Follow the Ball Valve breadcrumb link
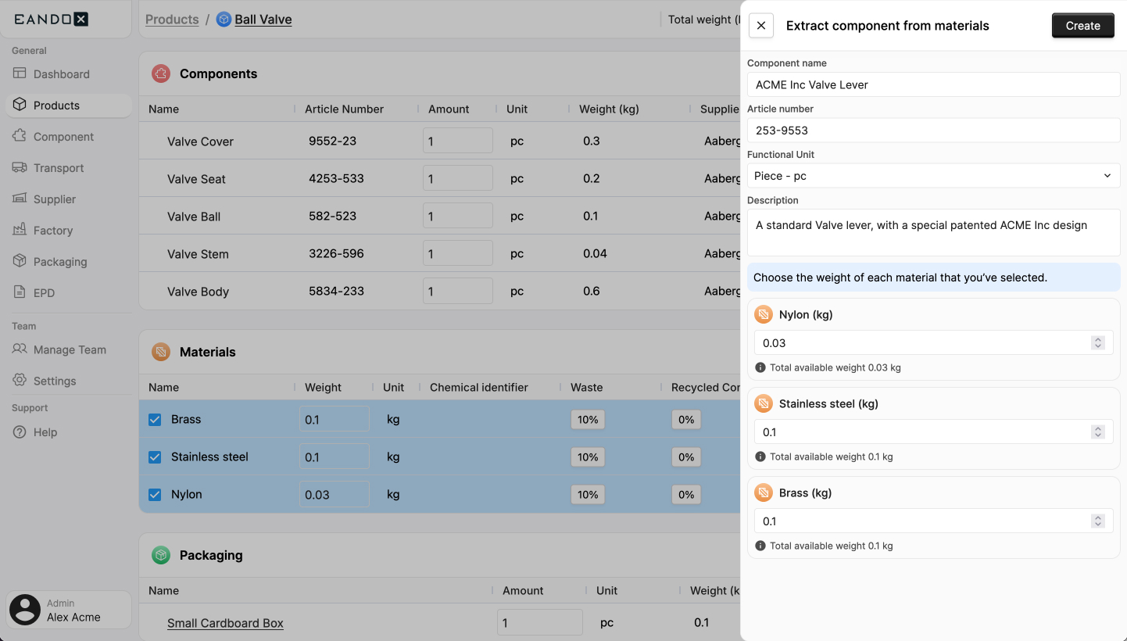The width and height of the screenshot is (1127, 641). point(263,20)
